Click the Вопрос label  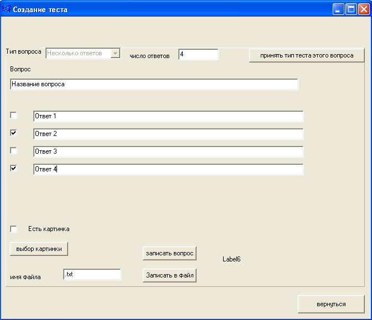(20, 69)
